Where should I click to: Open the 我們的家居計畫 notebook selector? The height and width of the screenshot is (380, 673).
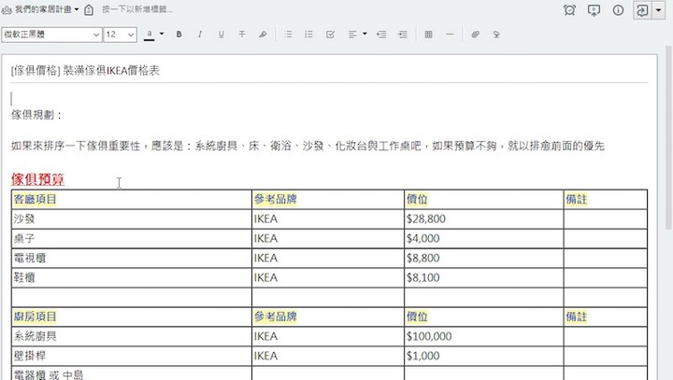point(47,10)
